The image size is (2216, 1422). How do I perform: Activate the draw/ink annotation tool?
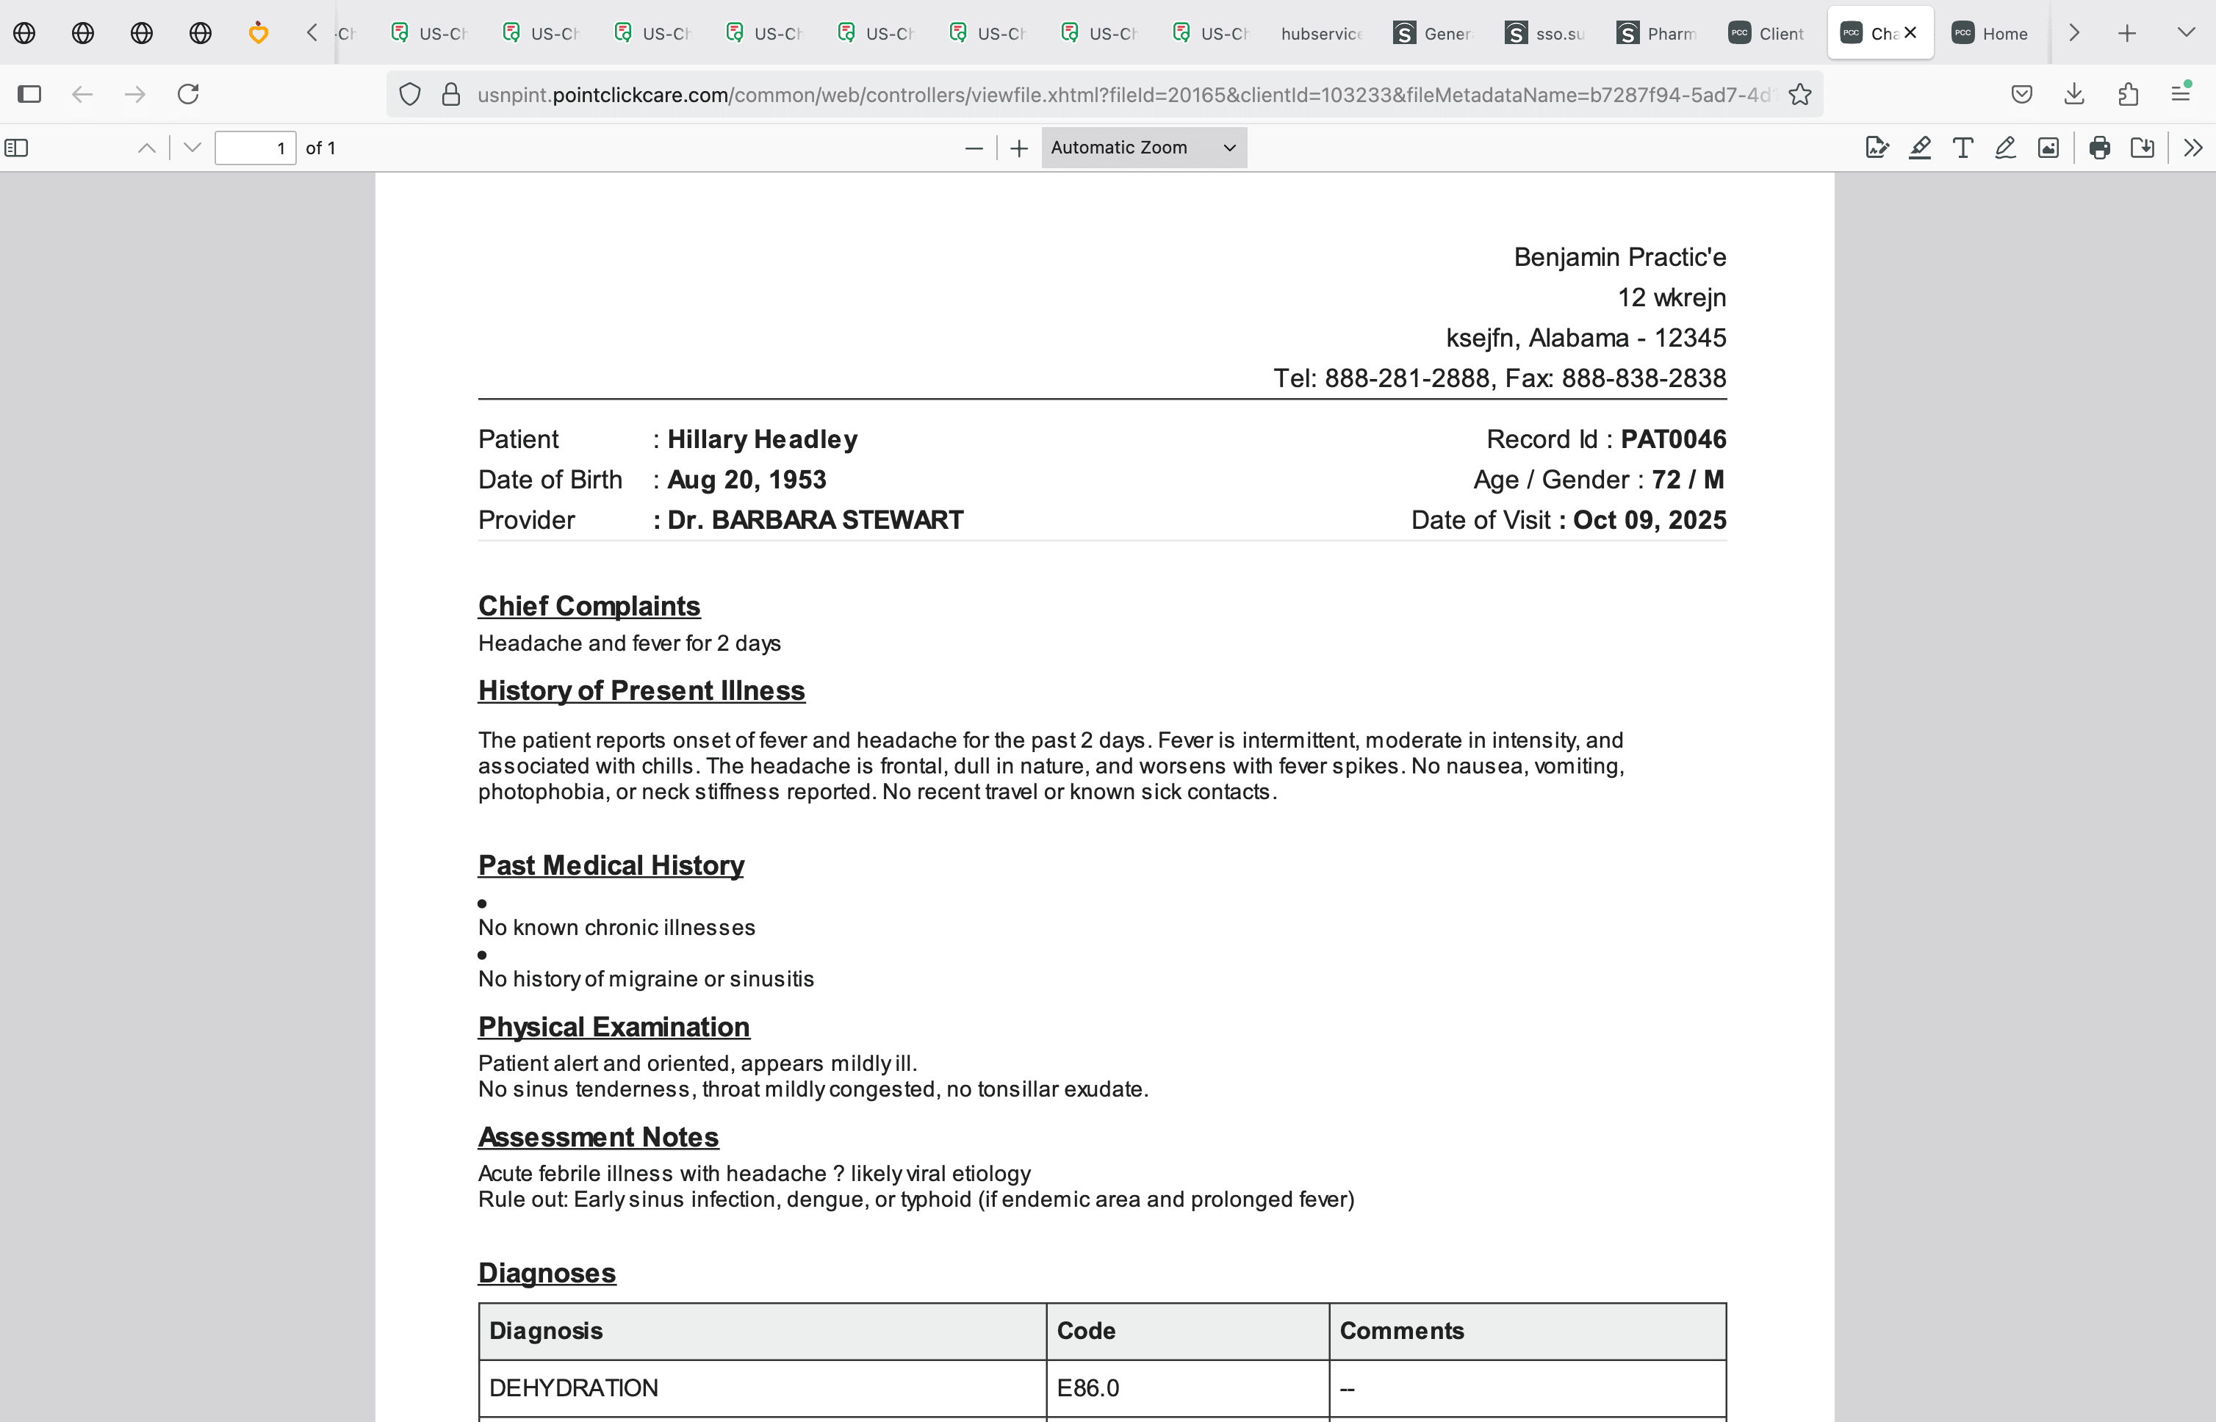point(2004,147)
